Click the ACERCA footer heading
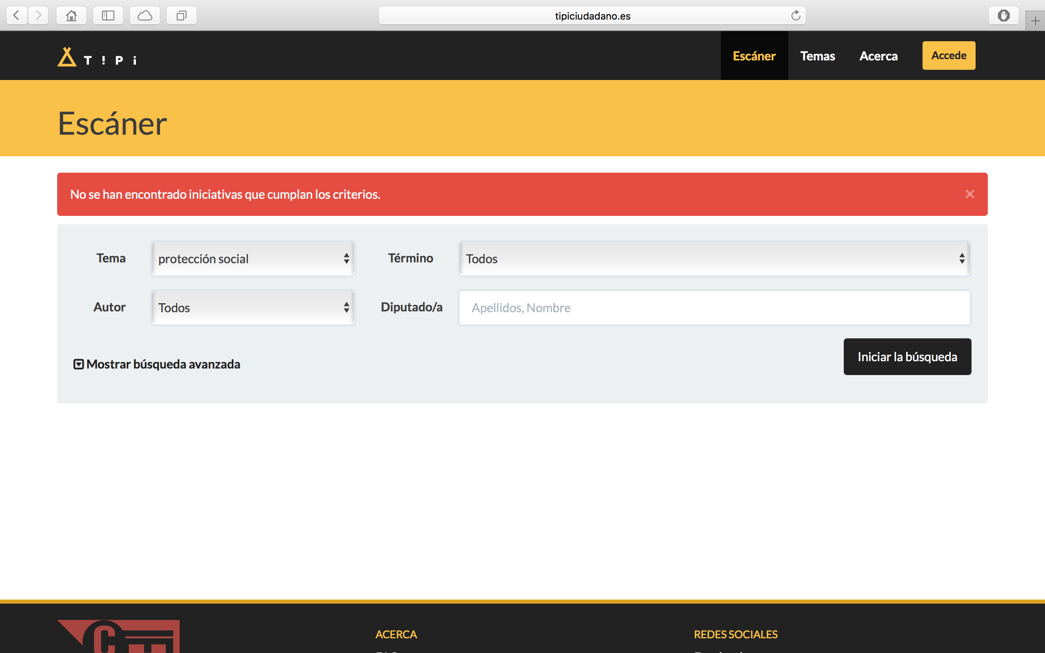Image resolution: width=1045 pixels, height=653 pixels. (x=396, y=634)
